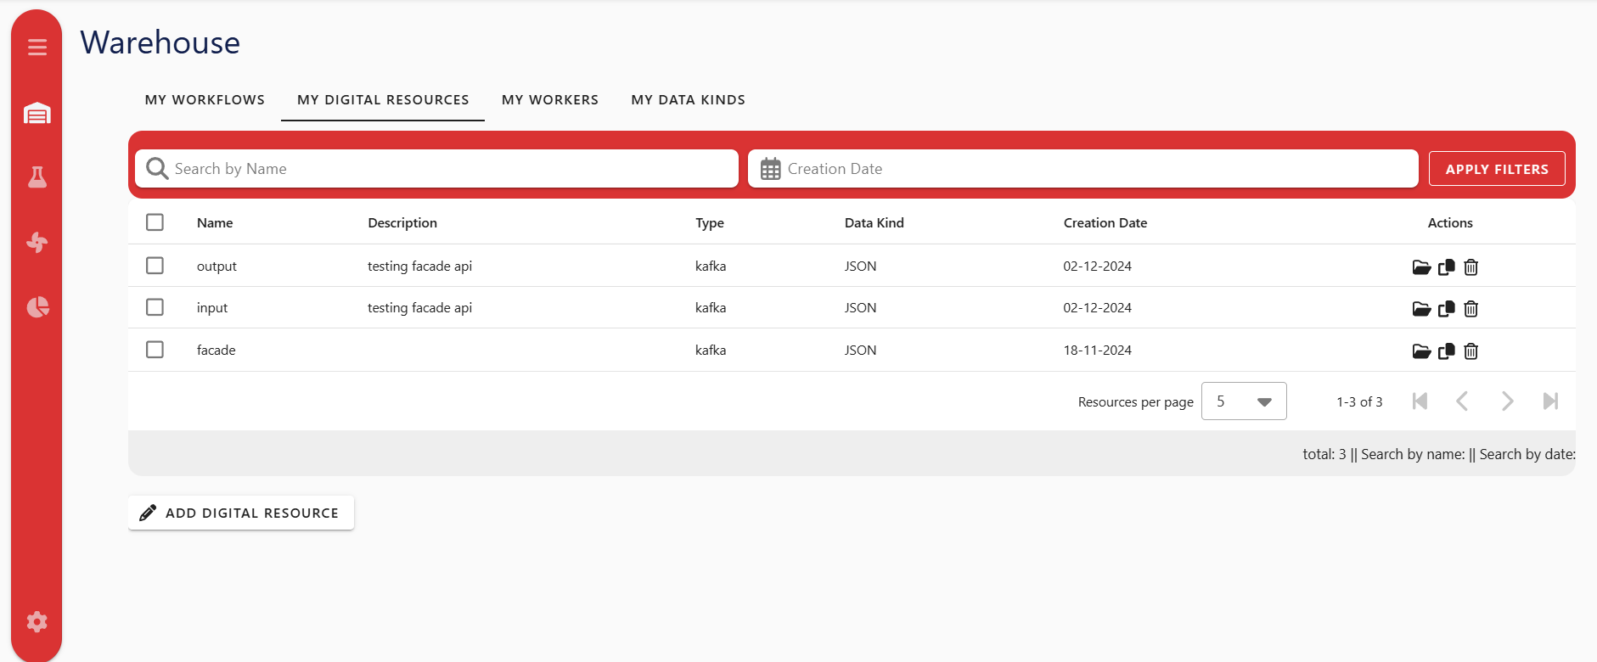
Task: Open folder icon for output resource
Action: 1420,267
